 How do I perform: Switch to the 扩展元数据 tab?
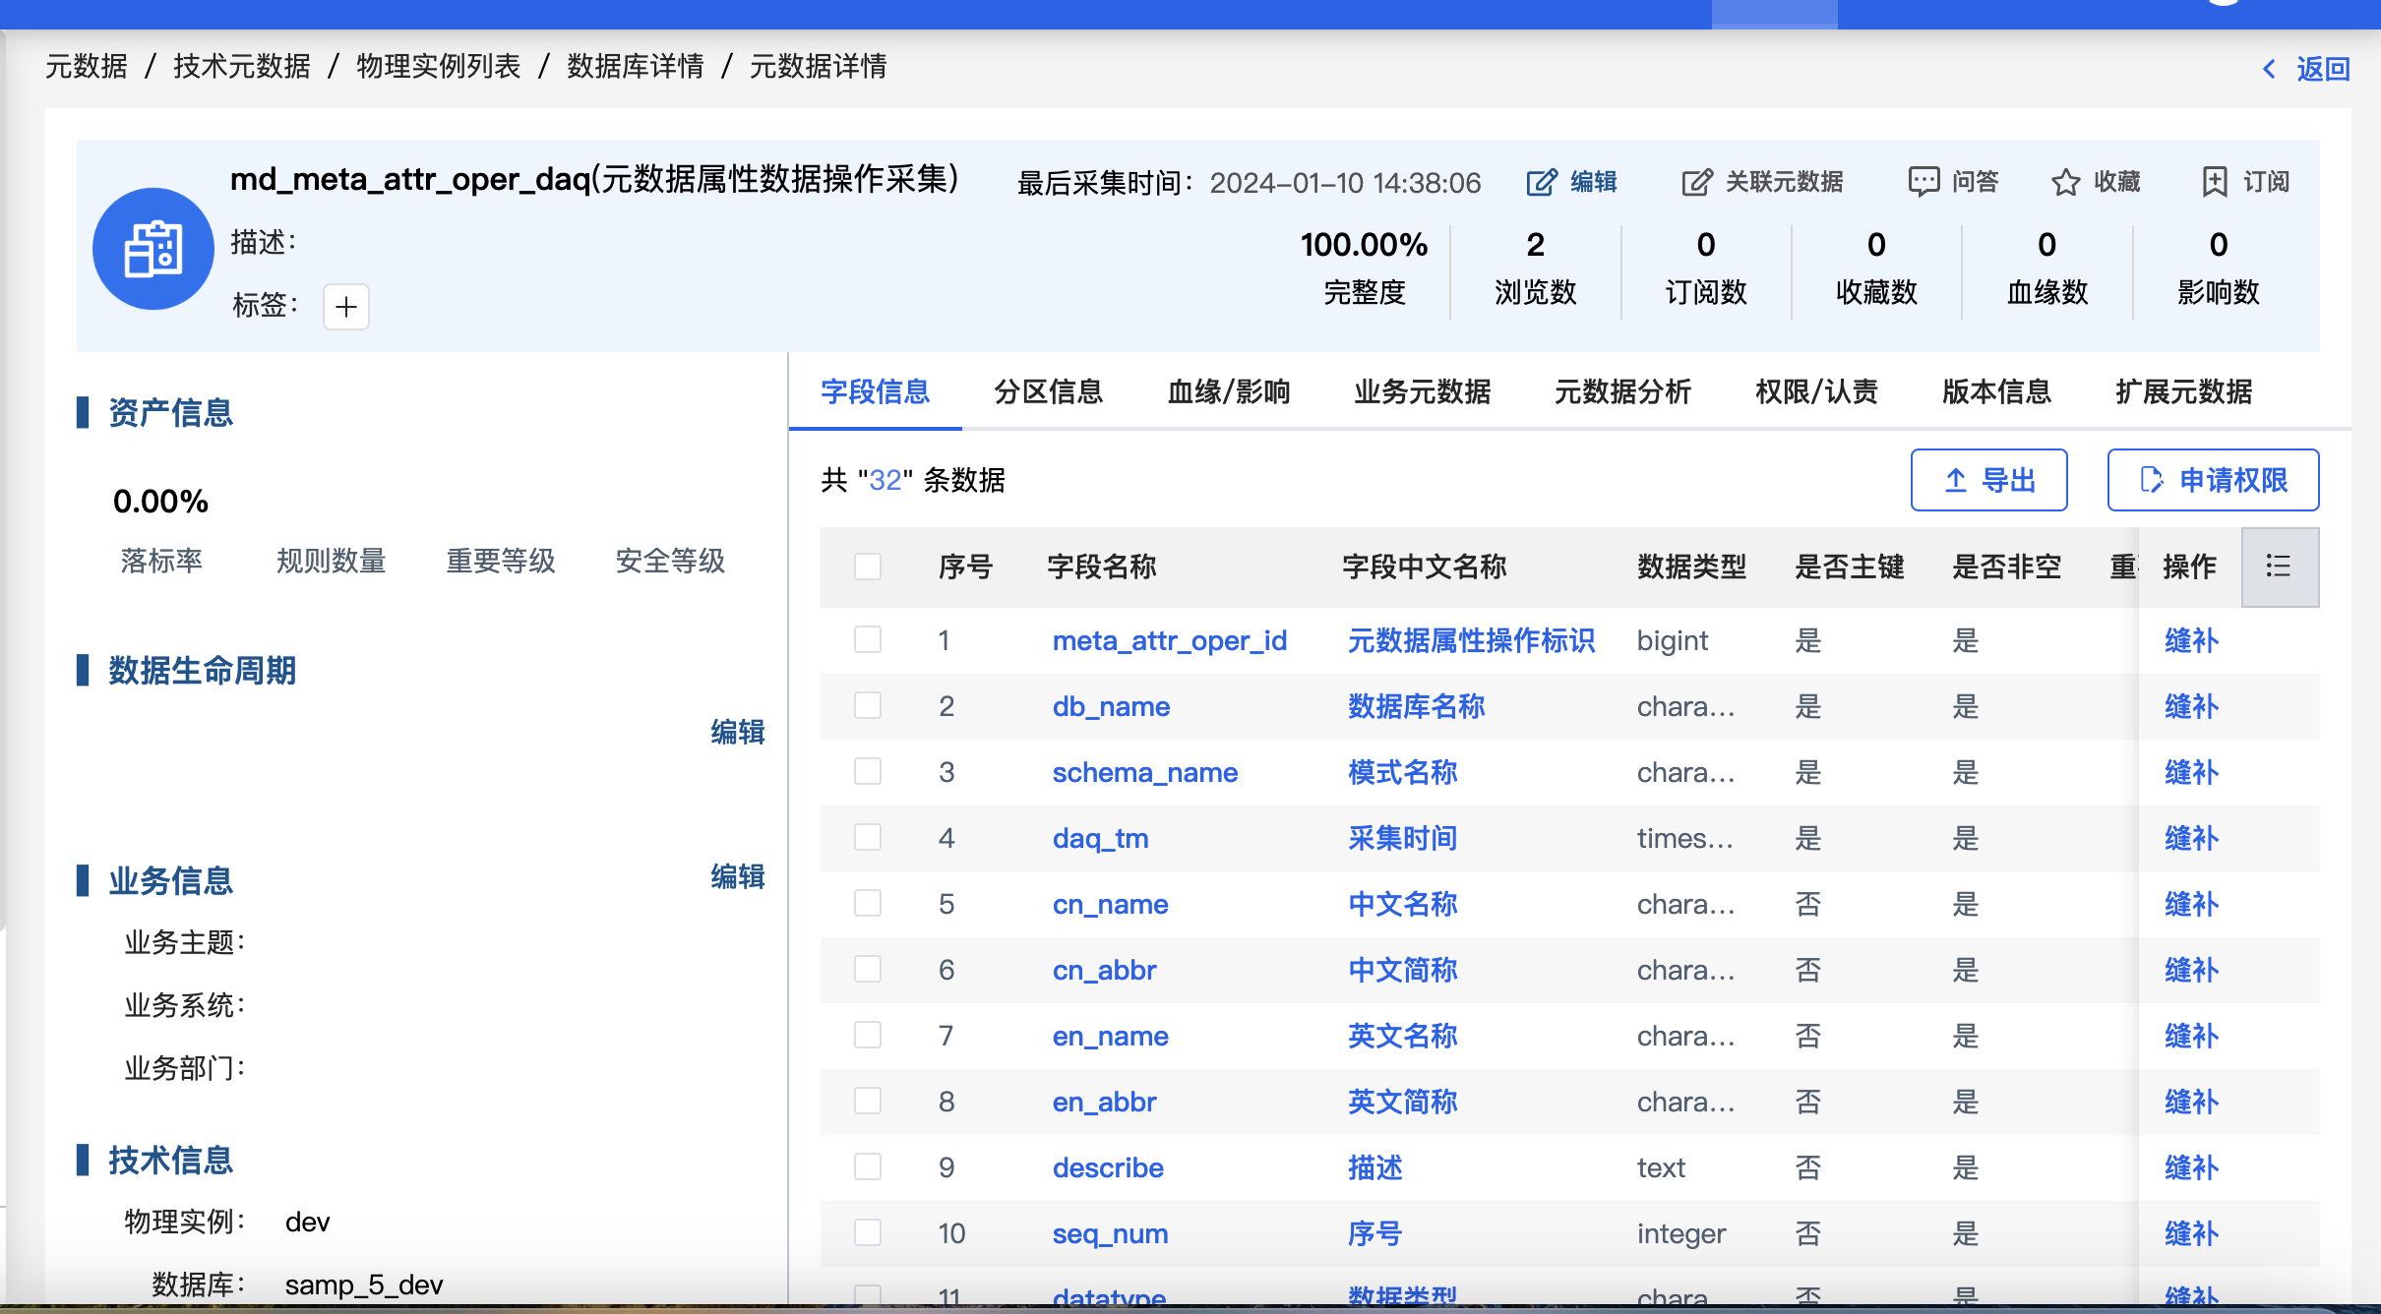coord(2183,391)
